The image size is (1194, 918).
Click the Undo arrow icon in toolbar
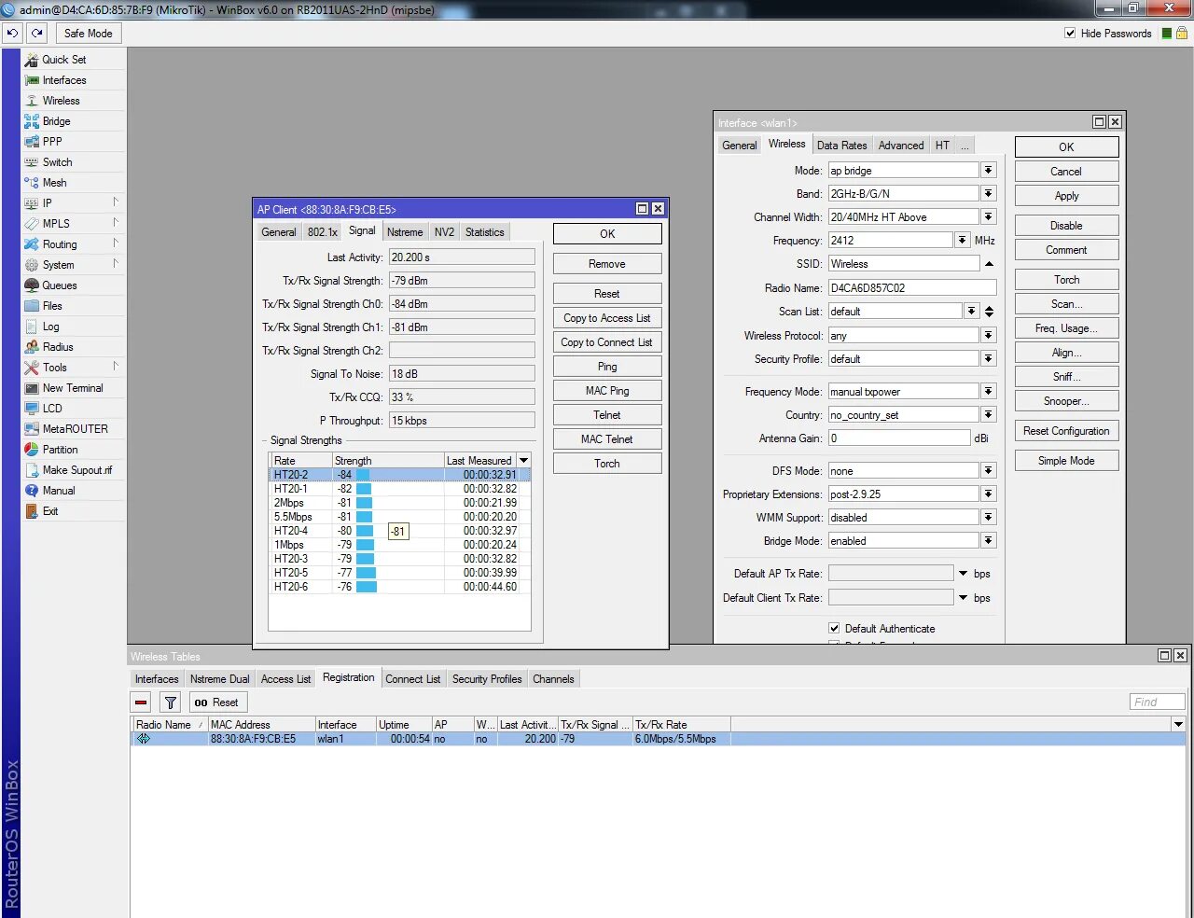pyautogui.click(x=12, y=33)
